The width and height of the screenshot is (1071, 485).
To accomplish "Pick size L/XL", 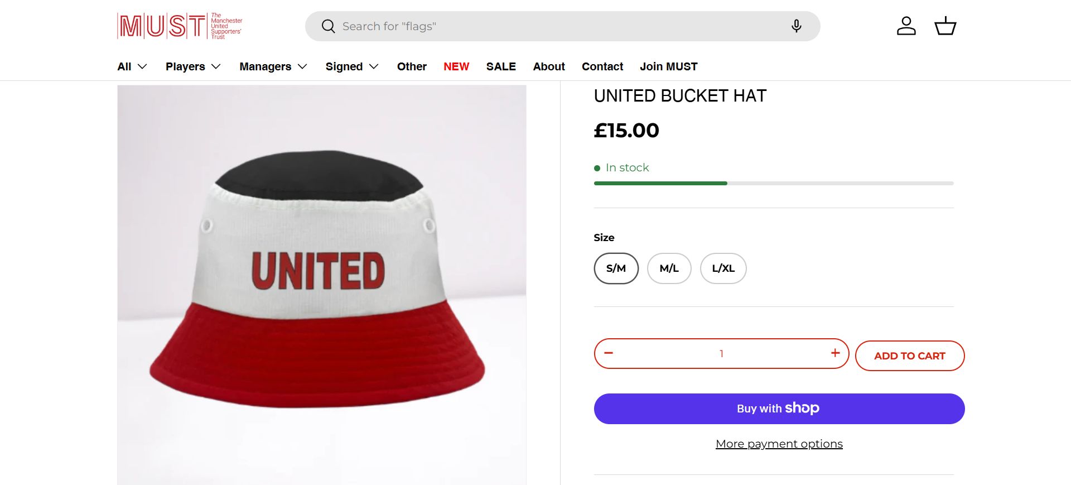I will click(x=723, y=268).
